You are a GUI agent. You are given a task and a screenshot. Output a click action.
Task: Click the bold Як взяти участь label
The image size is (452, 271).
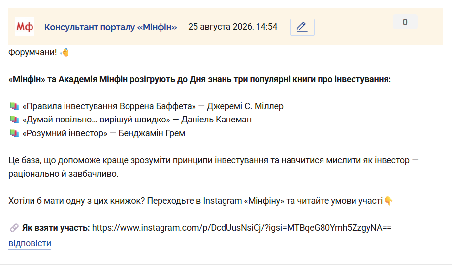coord(56,228)
